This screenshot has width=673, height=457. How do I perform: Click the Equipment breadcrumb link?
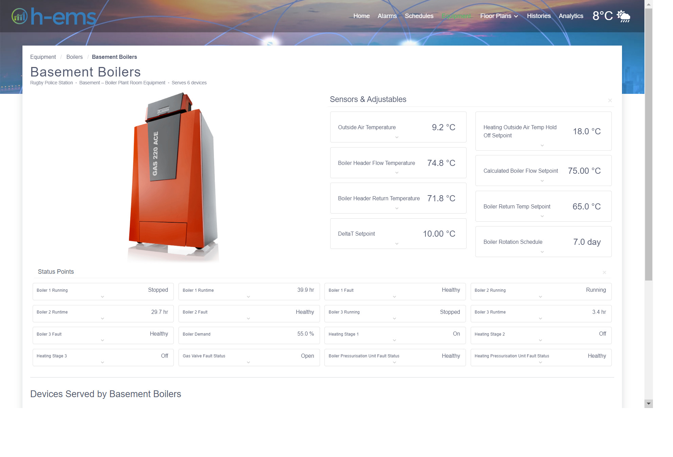click(x=43, y=57)
